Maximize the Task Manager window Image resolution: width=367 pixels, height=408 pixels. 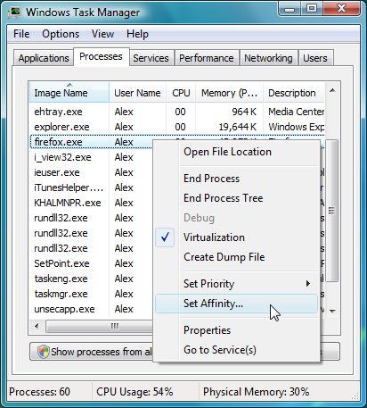312,9
